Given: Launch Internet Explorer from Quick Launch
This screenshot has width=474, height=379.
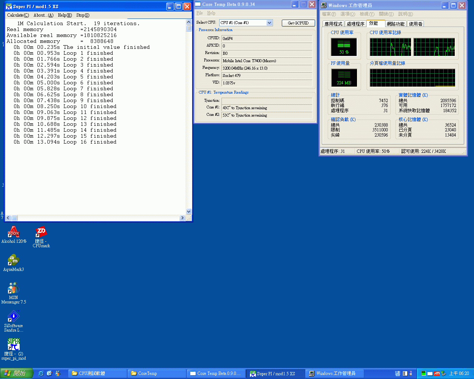Looking at the screenshot, I should [41, 373].
